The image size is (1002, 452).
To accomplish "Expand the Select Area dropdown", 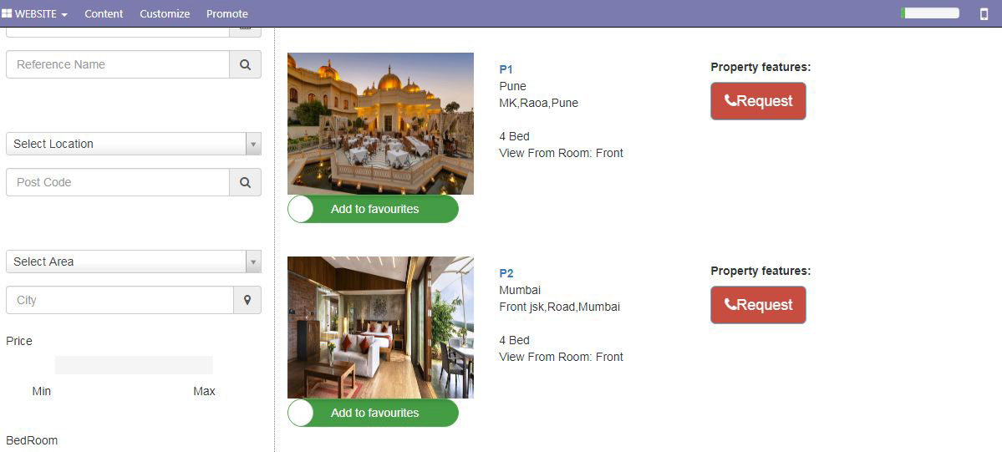I will (134, 262).
